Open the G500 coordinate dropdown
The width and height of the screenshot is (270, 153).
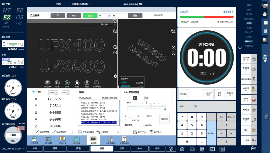pyautogui.click(x=53, y=92)
